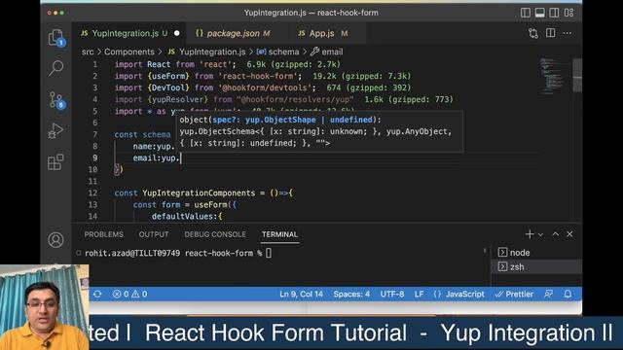Open Run and Debug view

[56, 130]
